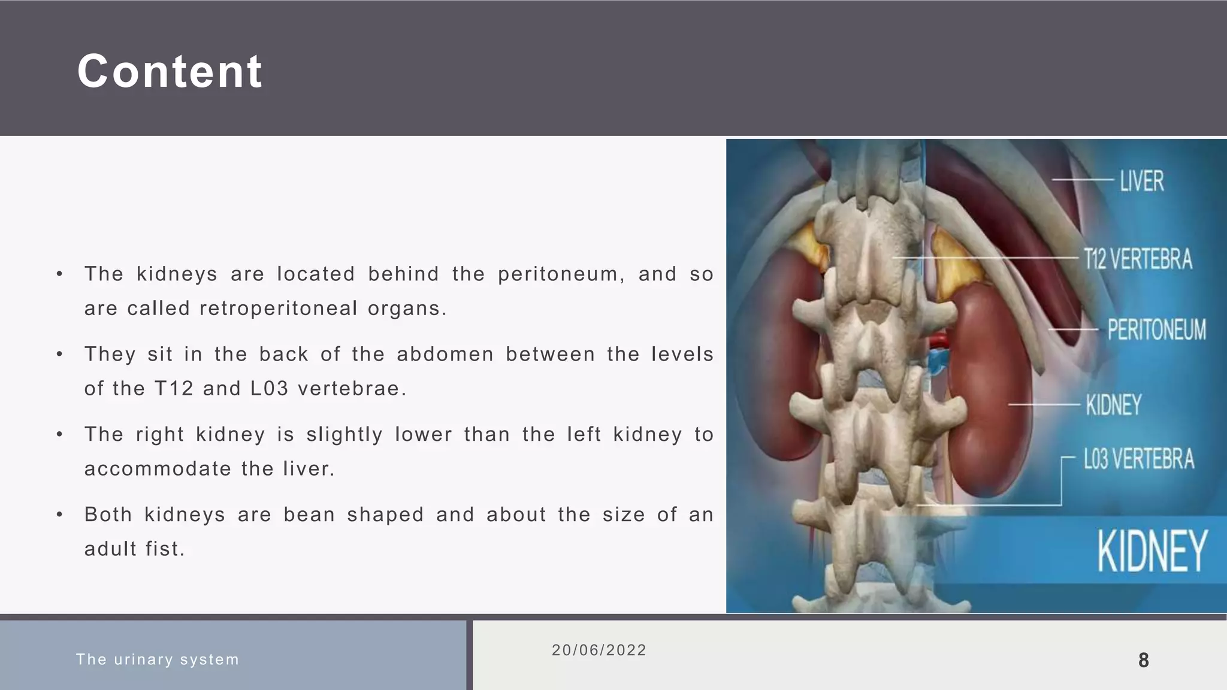Click the small KIDNEY label beside the organ
The width and height of the screenshot is (1227, 690).
[x=1114, y=405]
